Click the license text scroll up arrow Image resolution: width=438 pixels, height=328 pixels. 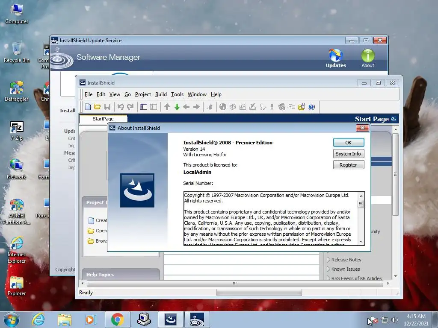click(361, 196)
